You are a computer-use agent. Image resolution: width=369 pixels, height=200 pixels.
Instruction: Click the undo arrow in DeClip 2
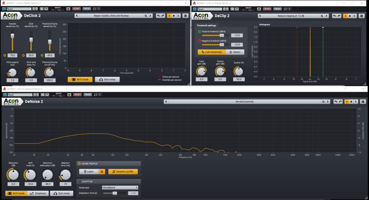click(x=334, y=16)
